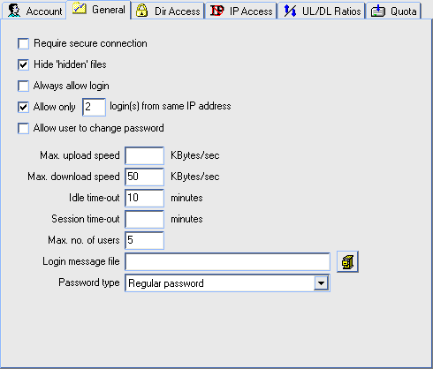
Task: Open the Quota tab
Action: coord(393,11)
